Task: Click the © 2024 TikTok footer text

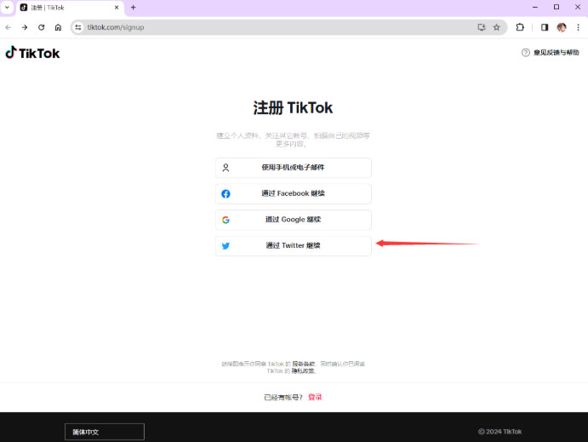Action: tap(500, 432)
